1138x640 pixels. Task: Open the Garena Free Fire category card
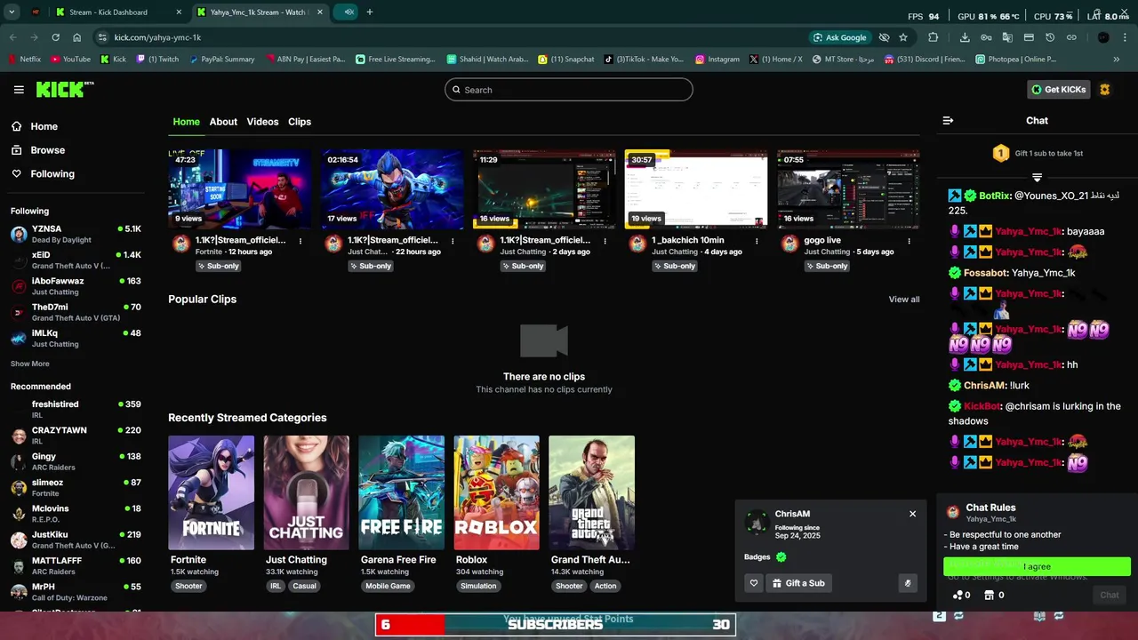pos(401,492)
